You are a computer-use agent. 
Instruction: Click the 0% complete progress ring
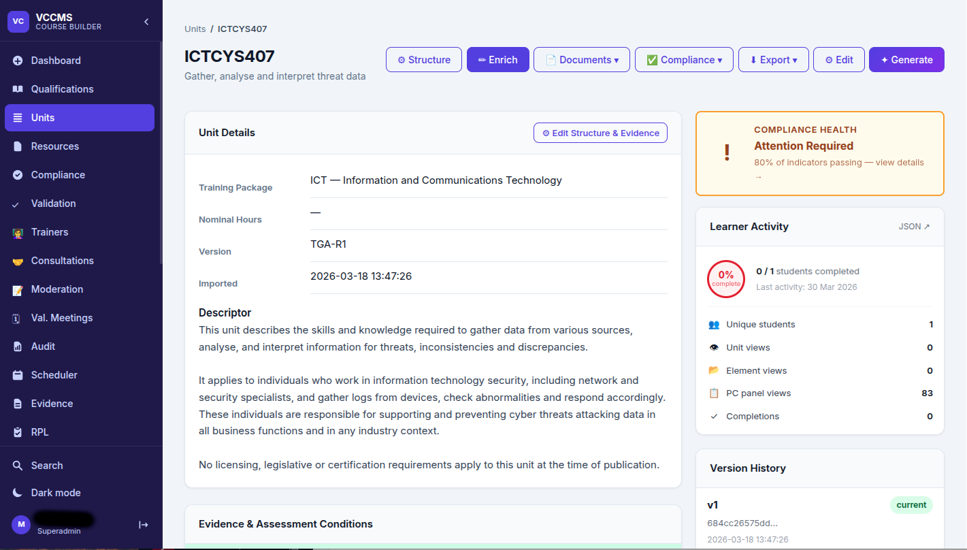pyautogui.click(x=726, y=279)
